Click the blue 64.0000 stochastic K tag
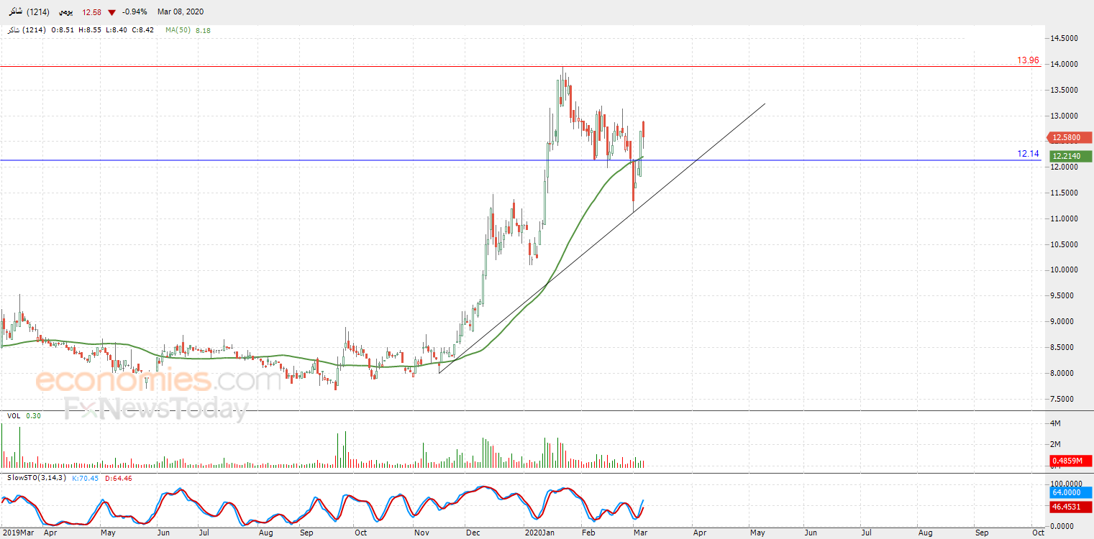Viewport: 1094px width, 539px height. coord(1070,492)
